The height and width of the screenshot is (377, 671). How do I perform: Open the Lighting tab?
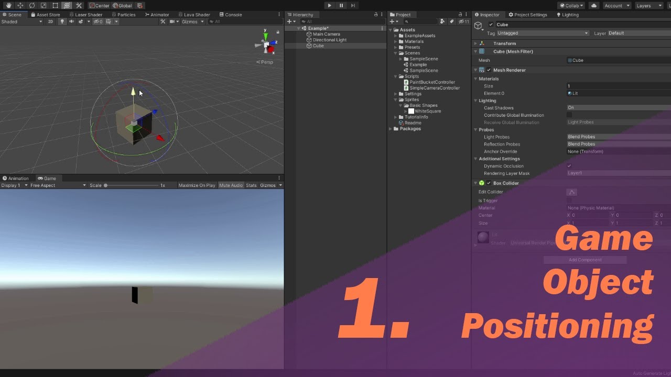tap(568, 15)
